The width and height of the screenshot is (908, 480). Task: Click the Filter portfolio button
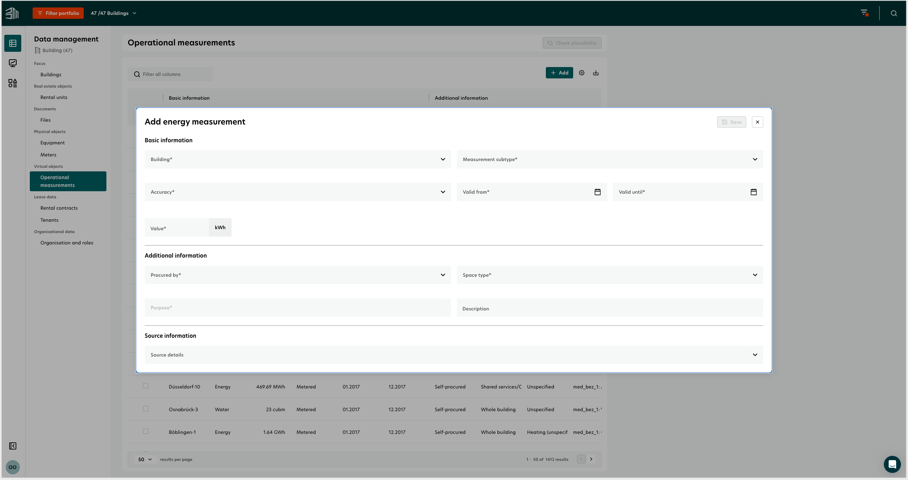(58, 13)
